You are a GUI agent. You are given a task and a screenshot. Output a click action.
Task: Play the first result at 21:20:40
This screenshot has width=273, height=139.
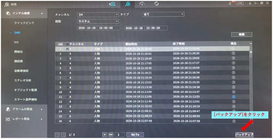233,49
